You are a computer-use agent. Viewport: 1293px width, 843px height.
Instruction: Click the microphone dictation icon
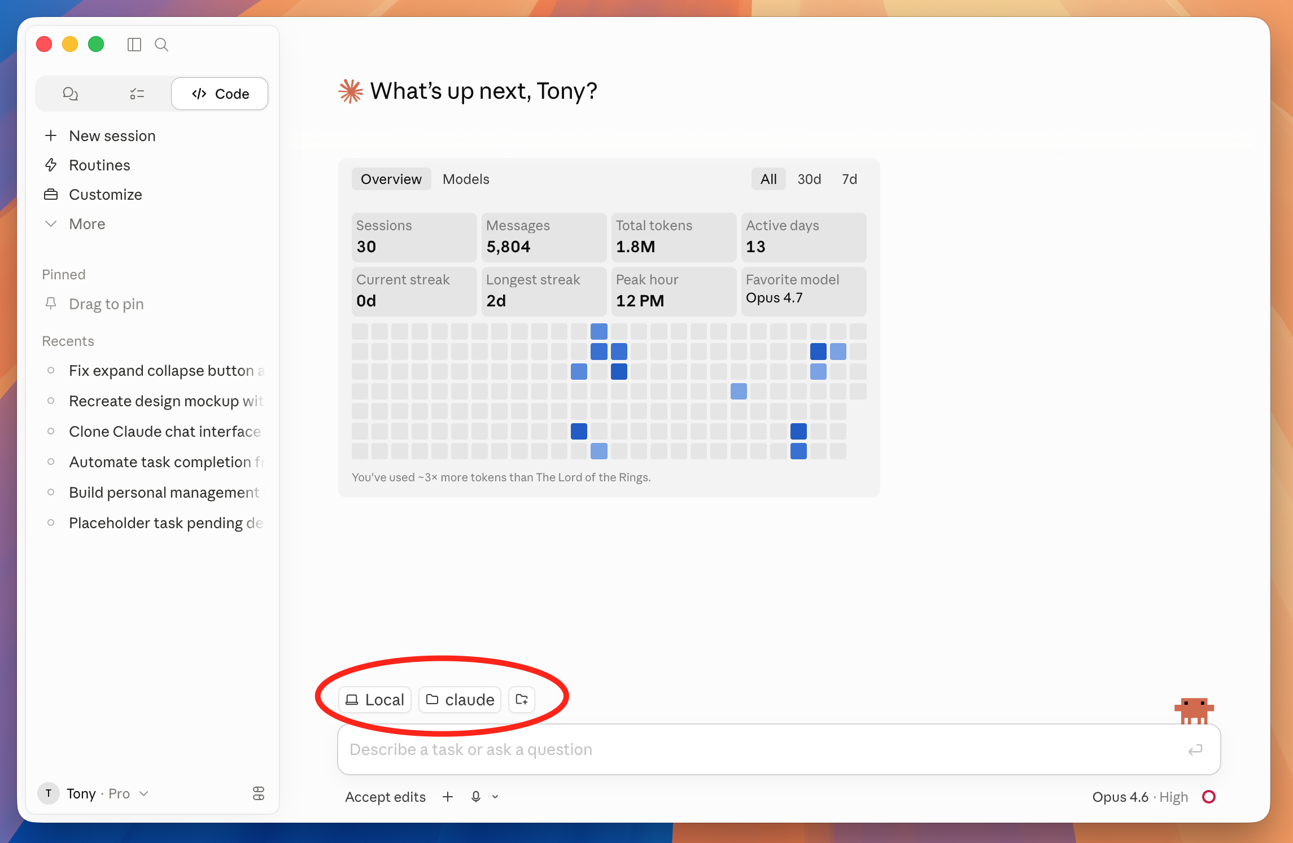(476, 797)
